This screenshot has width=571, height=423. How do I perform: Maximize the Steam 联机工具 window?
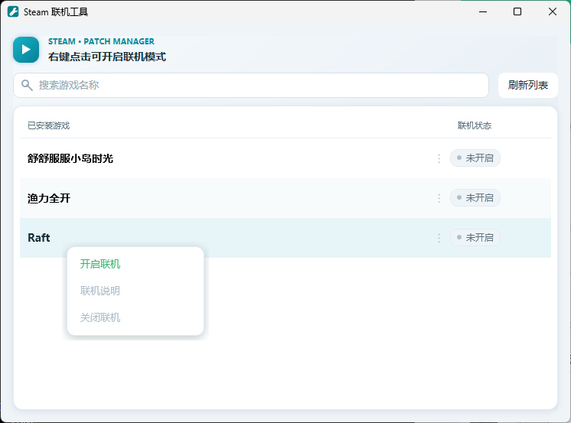pos(517,11)
